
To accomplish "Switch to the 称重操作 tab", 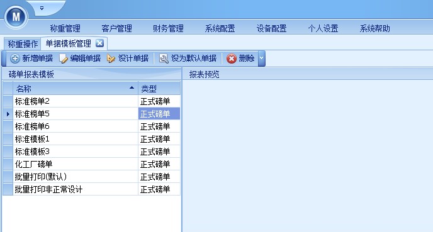I will coord(23,44).
